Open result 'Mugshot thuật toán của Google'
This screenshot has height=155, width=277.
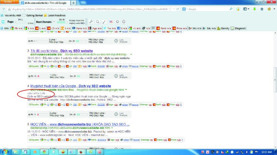(x=71, y=86)
